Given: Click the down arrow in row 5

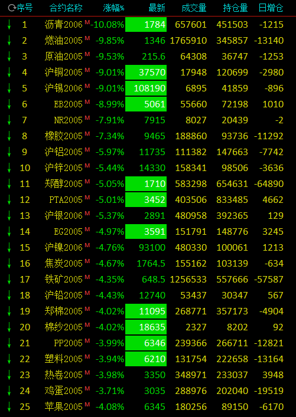Looking at the screenshot, I should pyautogui.click(x=9, y=88).
